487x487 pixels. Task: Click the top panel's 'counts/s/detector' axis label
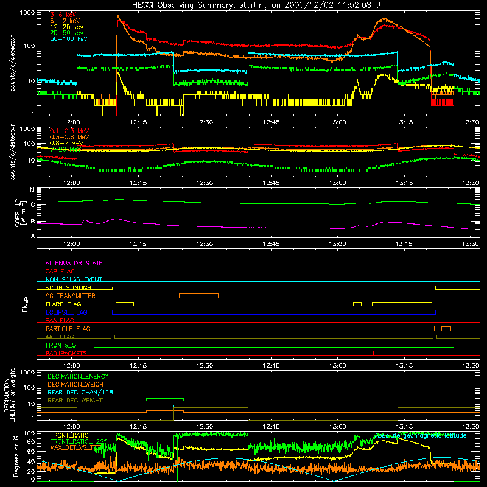12,63
